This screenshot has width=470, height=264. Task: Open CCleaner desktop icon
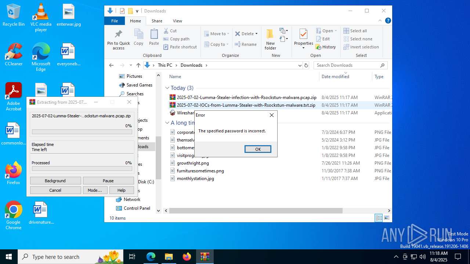pos(14,54)
